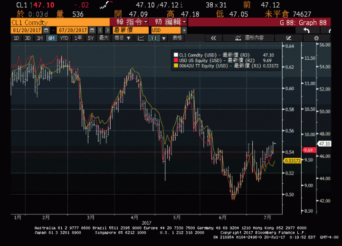Select the 最大 max range tab

[x=104, y=38]
